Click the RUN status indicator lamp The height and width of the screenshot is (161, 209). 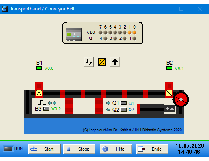(8, 149)
